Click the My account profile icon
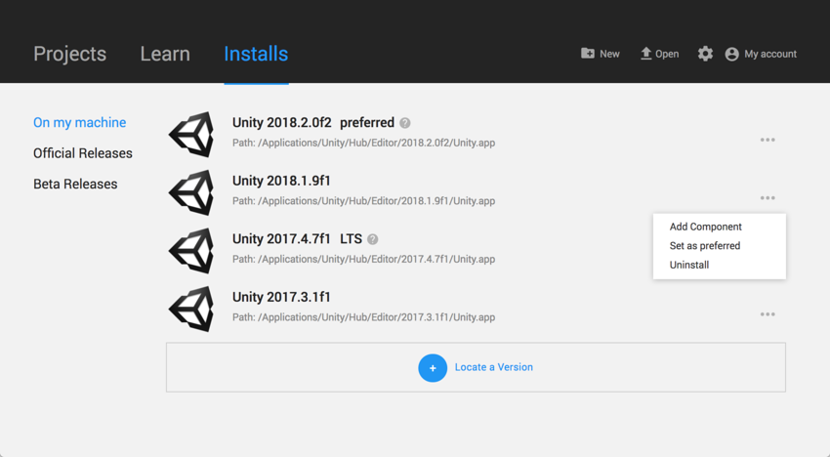 [731, 55]
